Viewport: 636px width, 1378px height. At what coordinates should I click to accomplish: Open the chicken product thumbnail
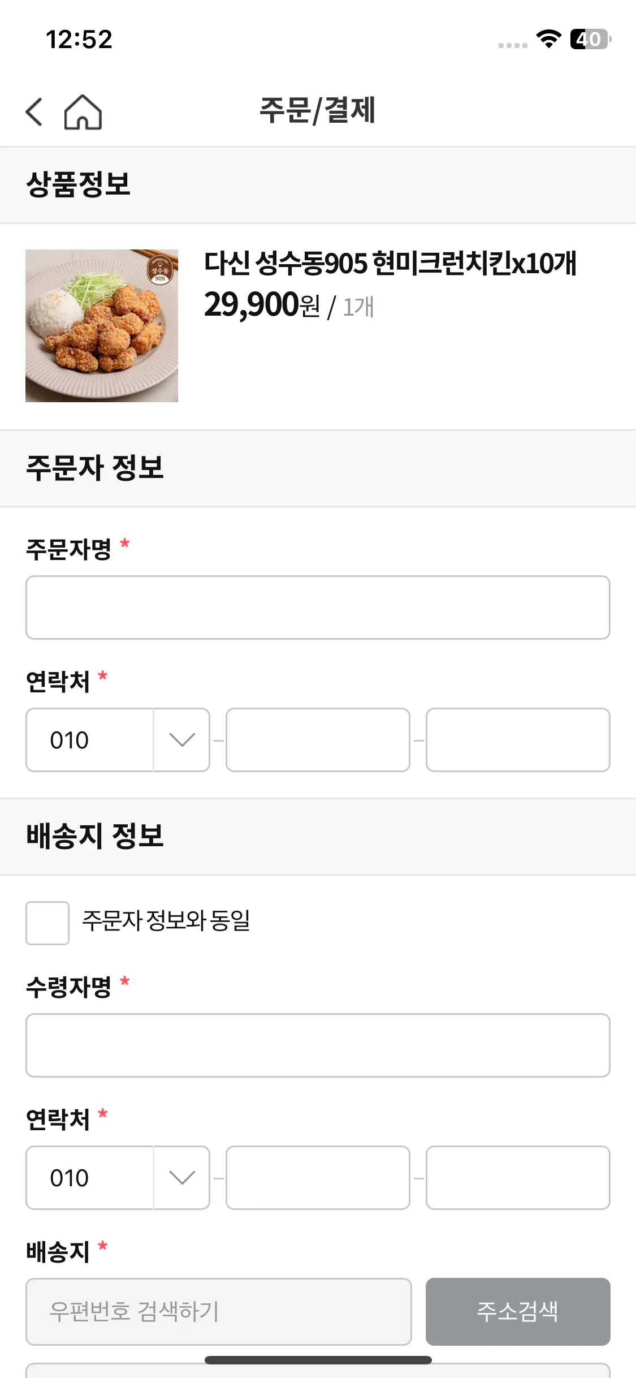(x=102, y=326)
